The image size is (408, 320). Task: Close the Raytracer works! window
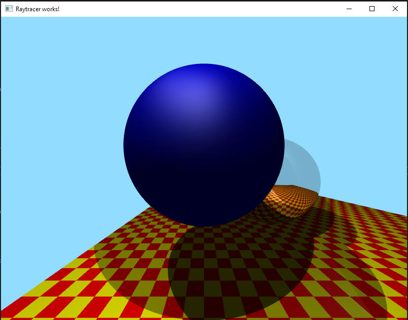click(x=395, y=9)
